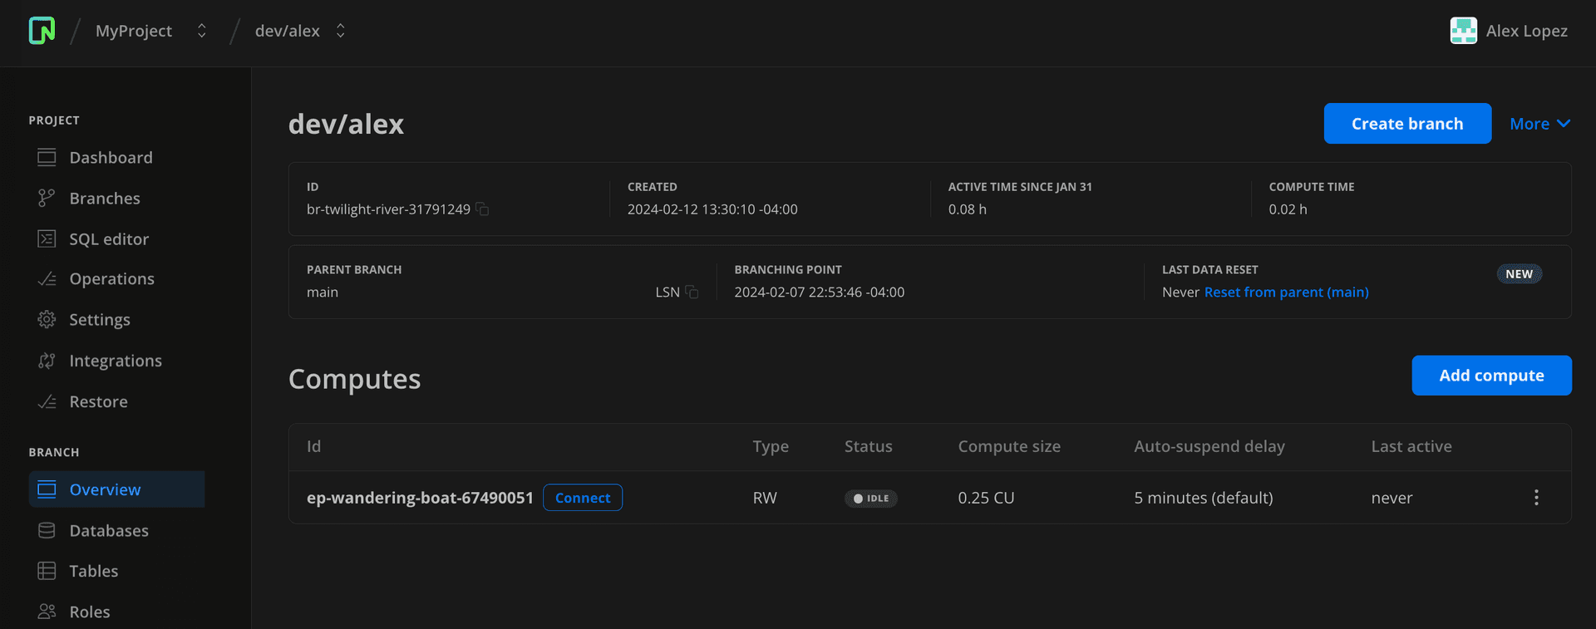Open the SQL editor
1596x629 pixels.
point(109,239)
